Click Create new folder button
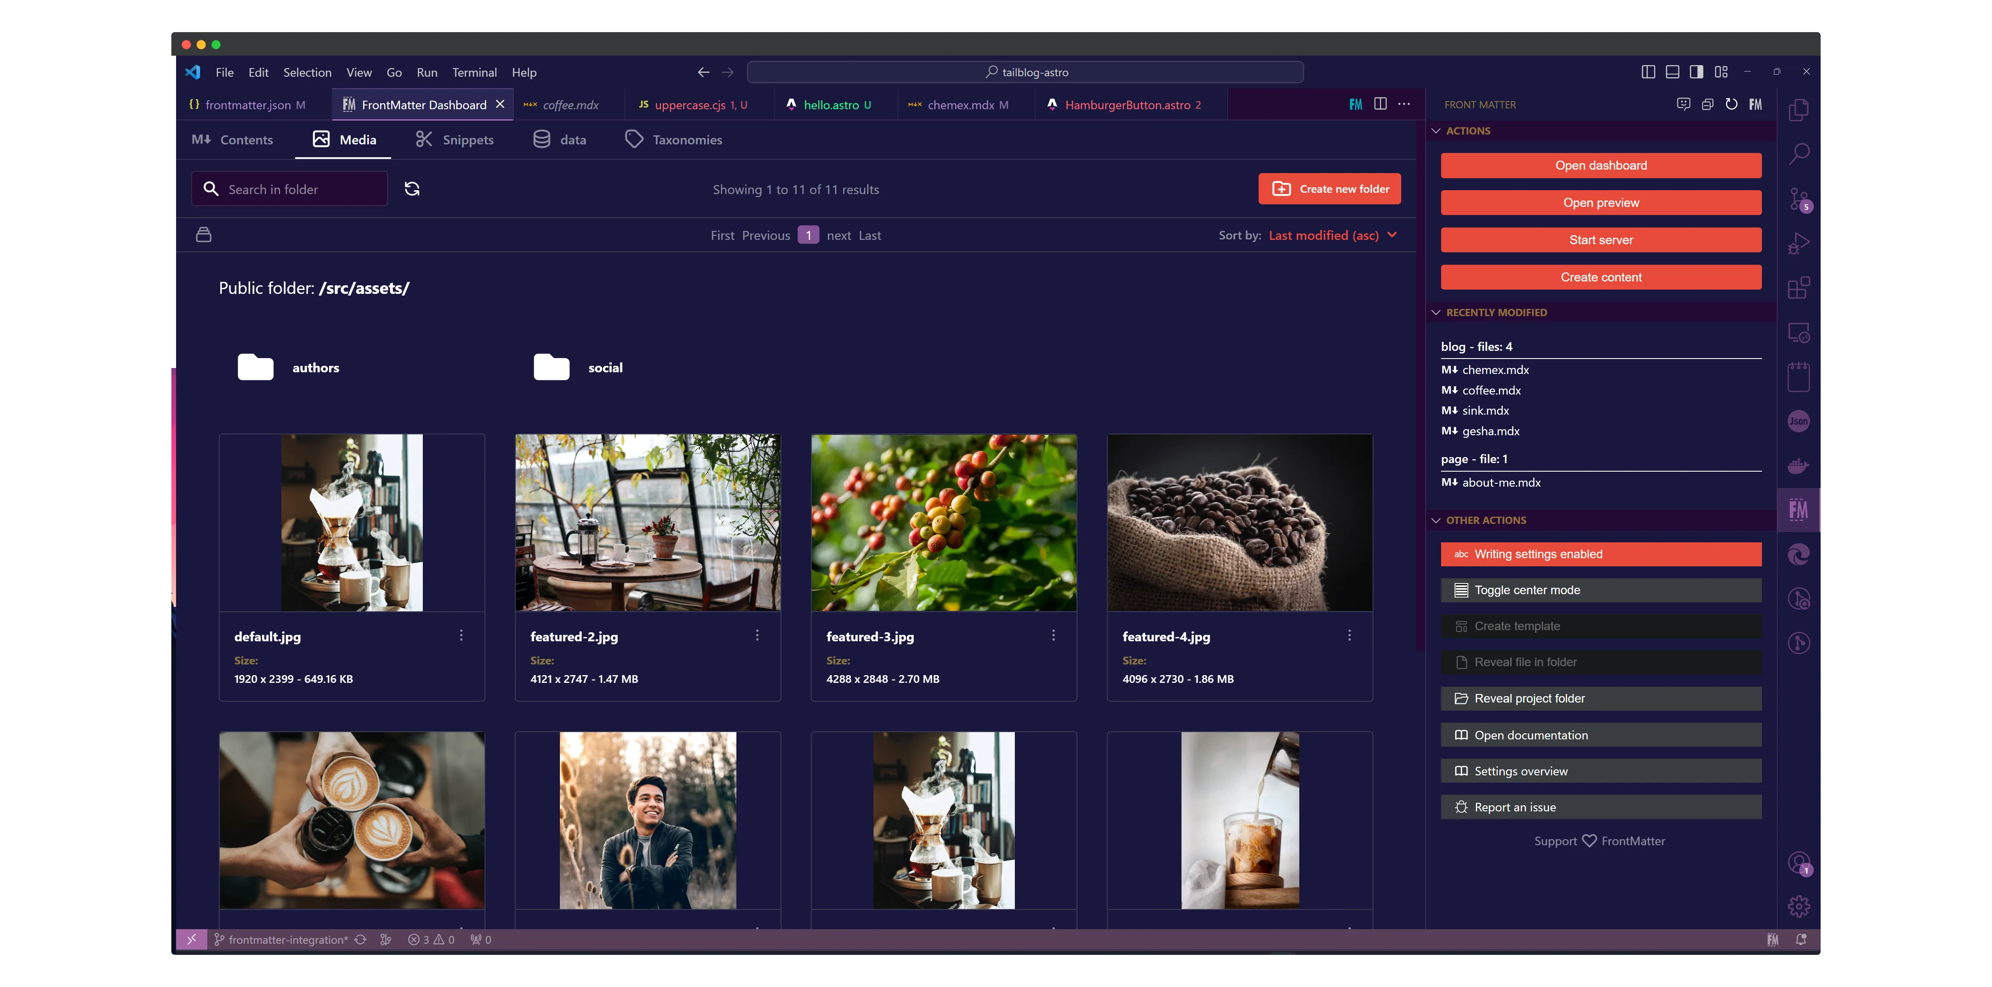Viewport: 1992px width, 987px height. [x=1329, y=189]
